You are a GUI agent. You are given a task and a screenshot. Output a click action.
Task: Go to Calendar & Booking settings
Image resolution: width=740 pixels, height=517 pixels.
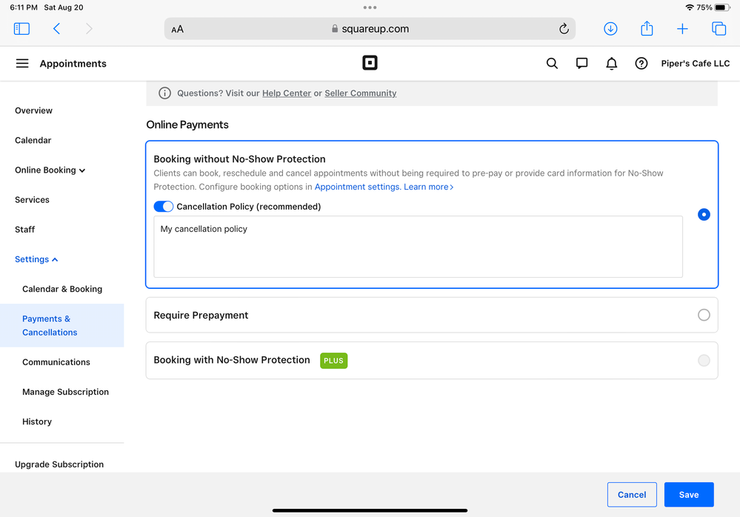tap(62, 289)
